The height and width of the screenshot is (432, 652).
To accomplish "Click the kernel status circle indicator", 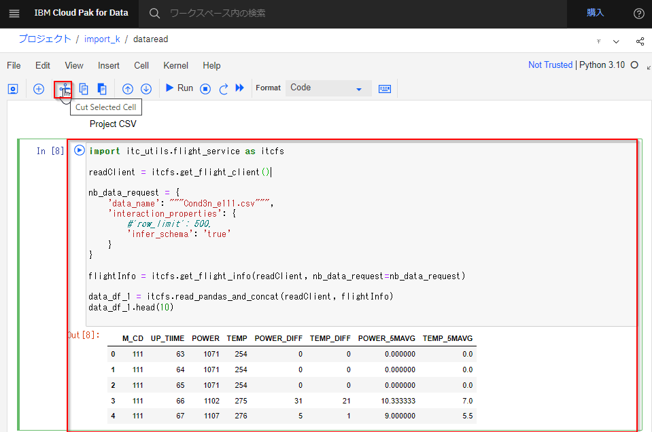I will [x=634, y=65].
